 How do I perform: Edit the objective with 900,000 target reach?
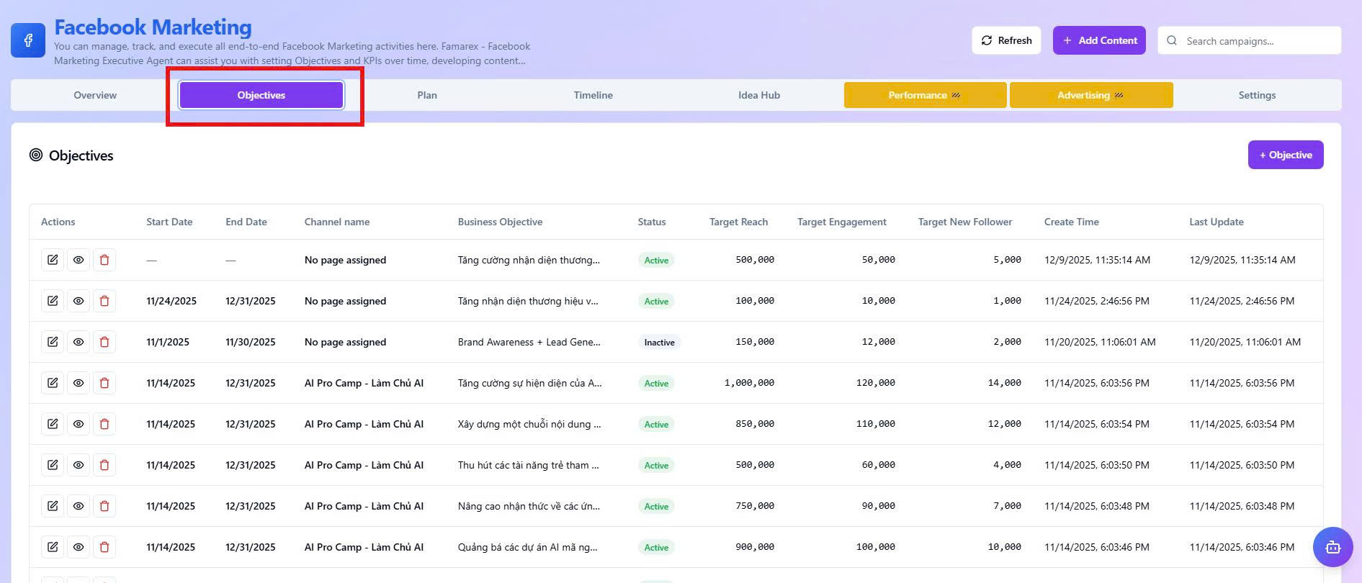(53, 547)
